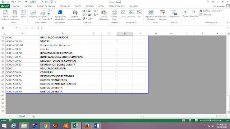Switch to the FÓRMULAS tab
This screenshot has width=230, height=129.
[65, 6]
